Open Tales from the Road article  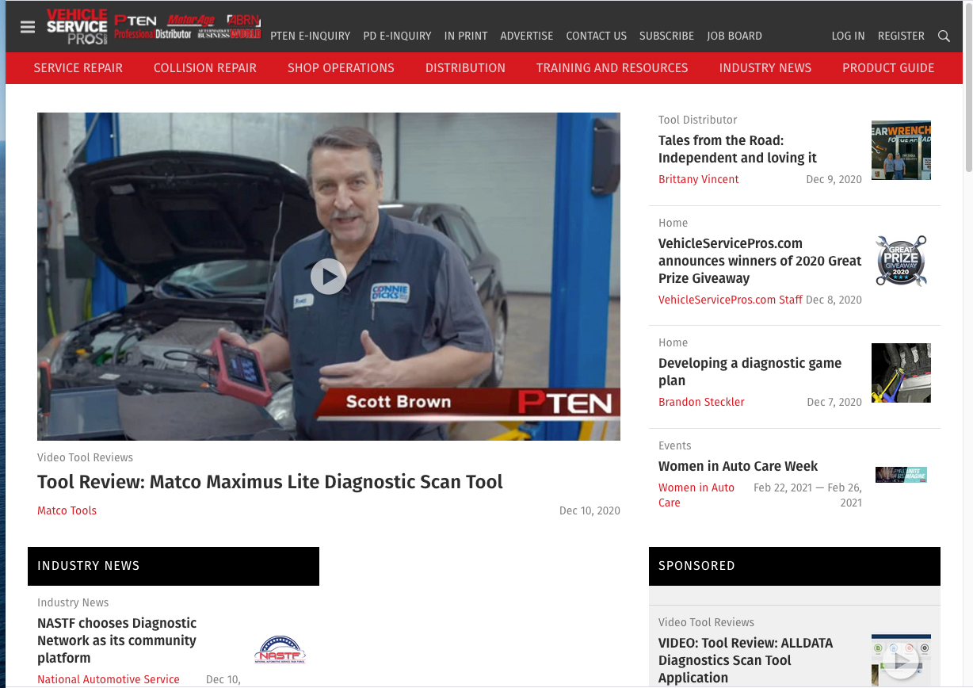(x=737, y=149)
